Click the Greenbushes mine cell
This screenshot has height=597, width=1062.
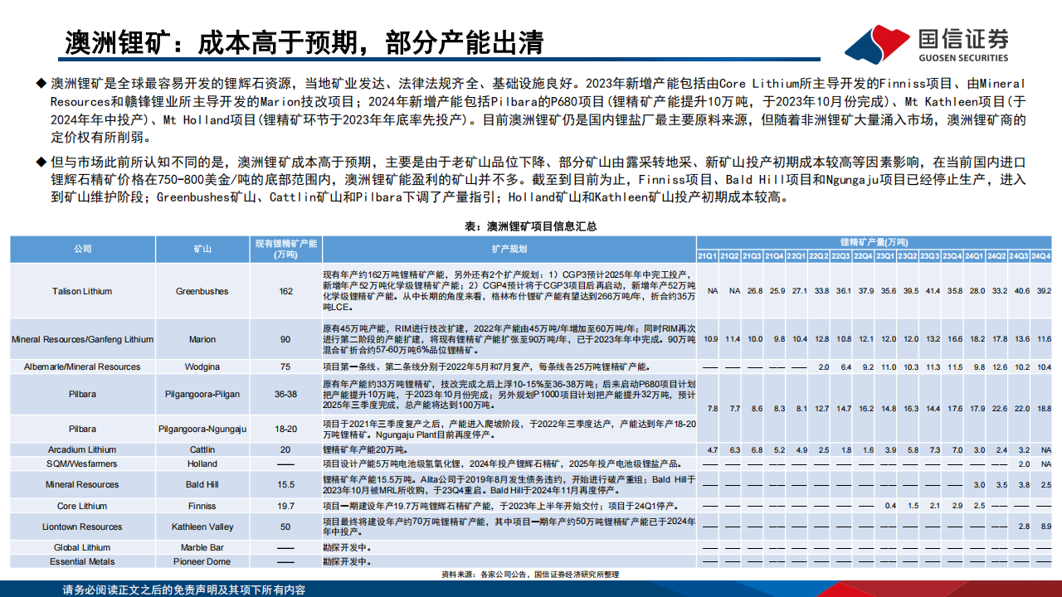(x=202, y=291)
